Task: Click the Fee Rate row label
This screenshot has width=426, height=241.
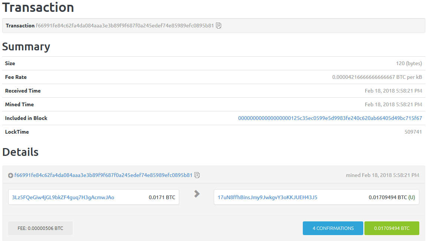Action: click(x=16, y=77)
